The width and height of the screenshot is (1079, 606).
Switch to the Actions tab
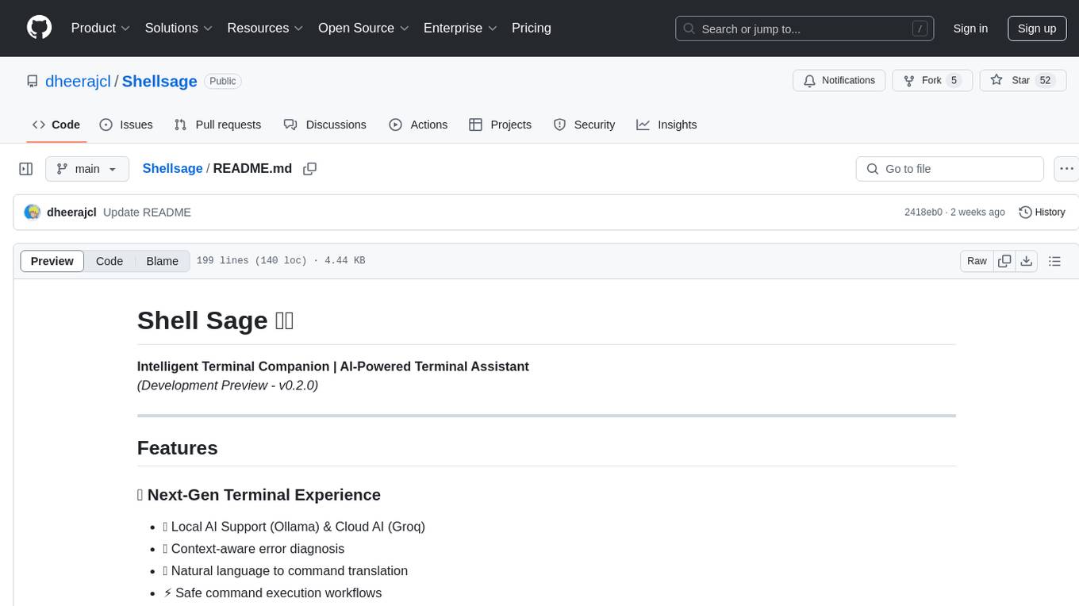418,125
